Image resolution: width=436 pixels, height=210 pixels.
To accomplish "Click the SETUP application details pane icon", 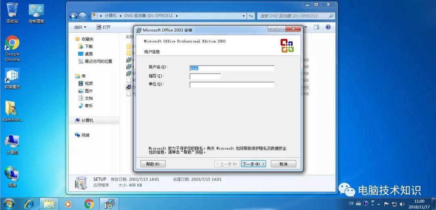I will [81, 183].
